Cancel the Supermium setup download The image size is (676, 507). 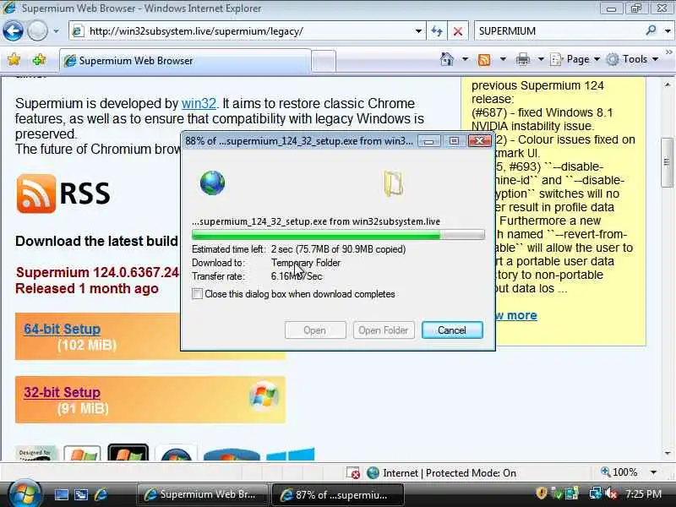click(x=452, y=330)
